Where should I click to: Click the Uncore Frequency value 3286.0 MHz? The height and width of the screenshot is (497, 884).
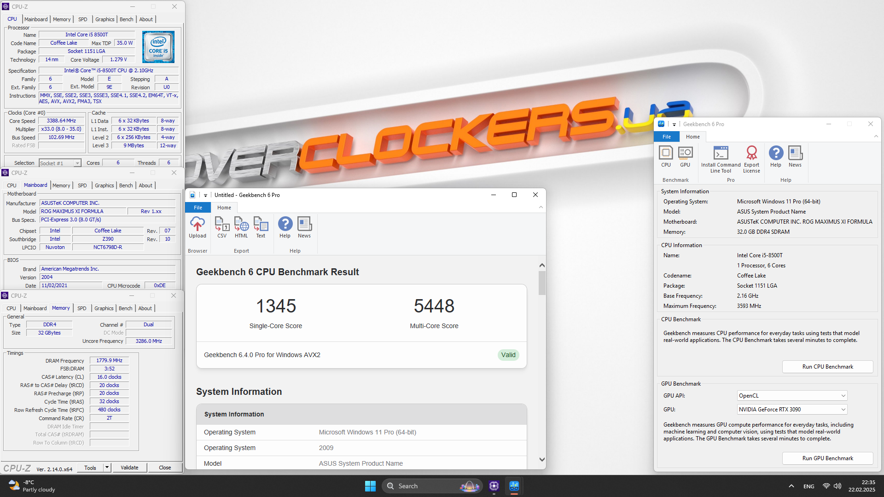pyautogui.click(x=149, y=341)
